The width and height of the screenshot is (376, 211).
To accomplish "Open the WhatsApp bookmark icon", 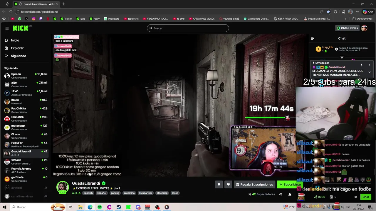I will [19, 19].
